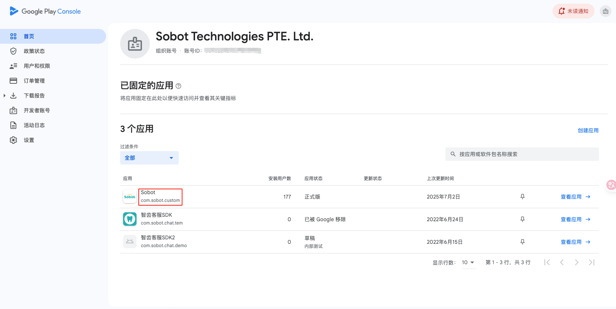Go to next page of table

577,262
